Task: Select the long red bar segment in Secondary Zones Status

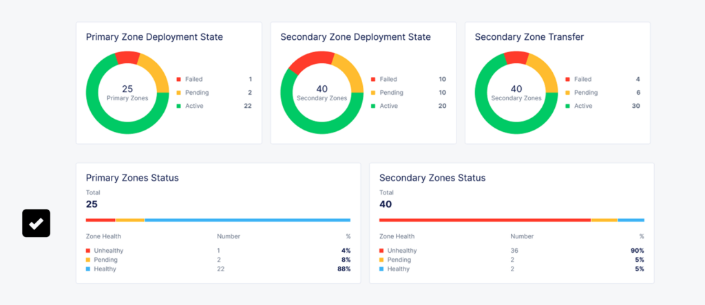Action: 485,221
